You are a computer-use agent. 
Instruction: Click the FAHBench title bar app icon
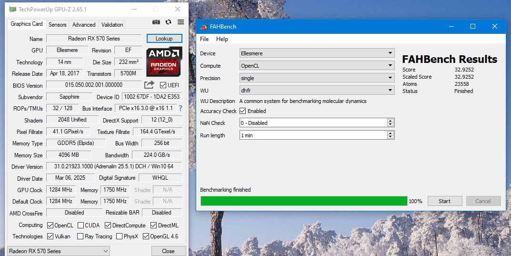pos(204,26)
